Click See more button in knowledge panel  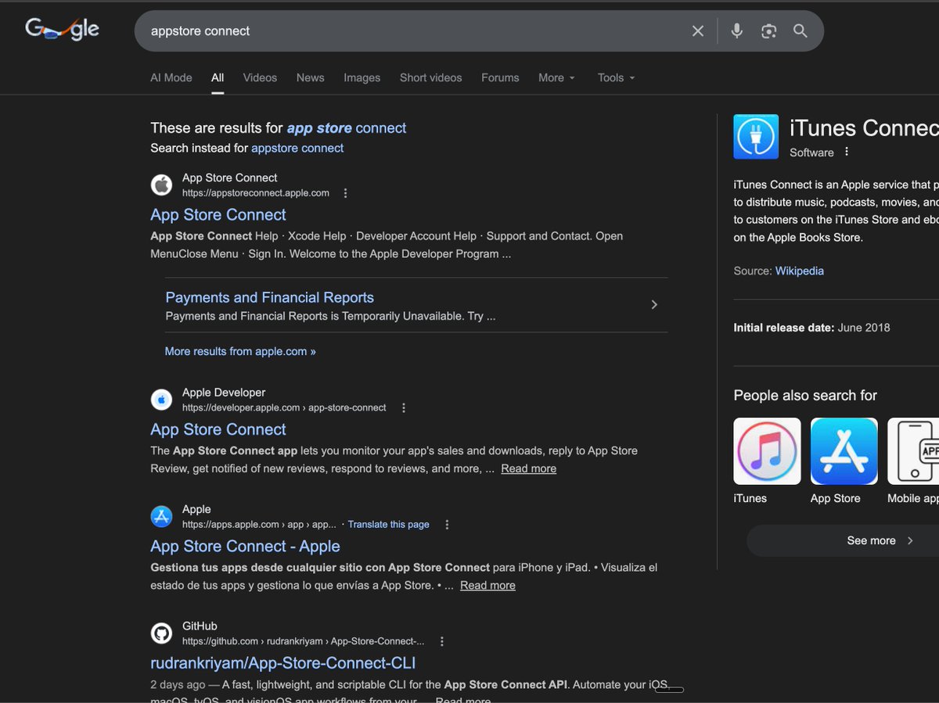click(x=843, y=540)
